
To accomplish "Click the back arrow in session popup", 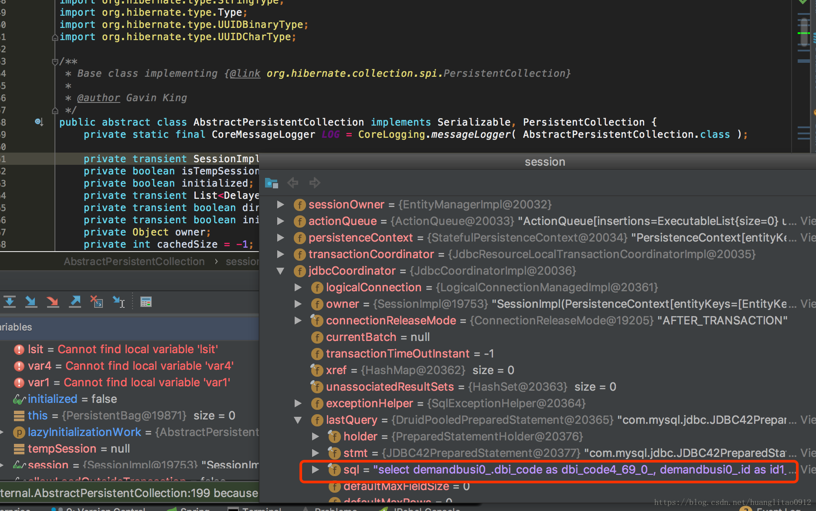I will pos(293,183).
